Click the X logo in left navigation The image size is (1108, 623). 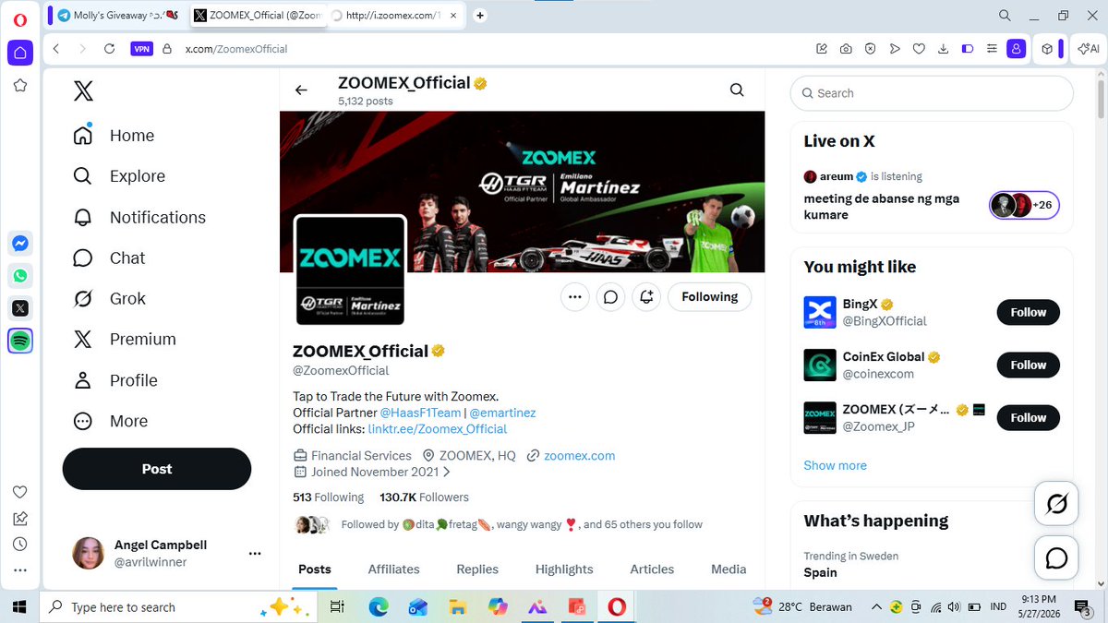tap(83, 90)
